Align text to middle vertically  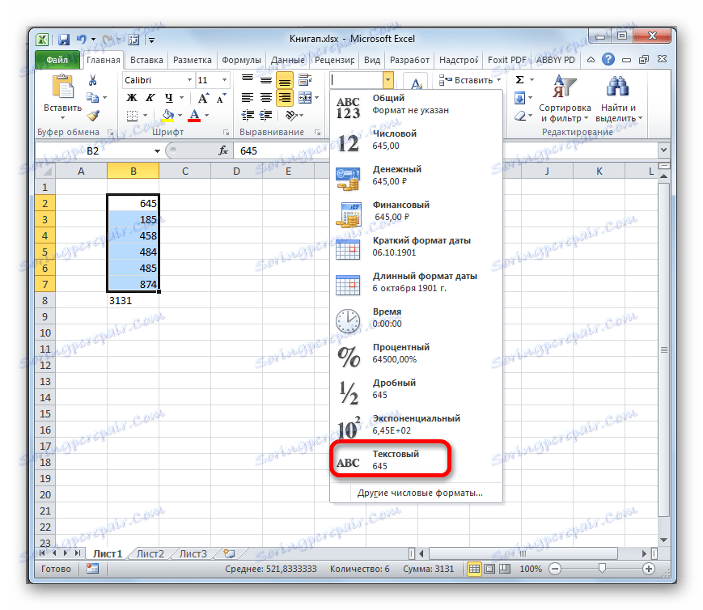[x=266, y=80]
